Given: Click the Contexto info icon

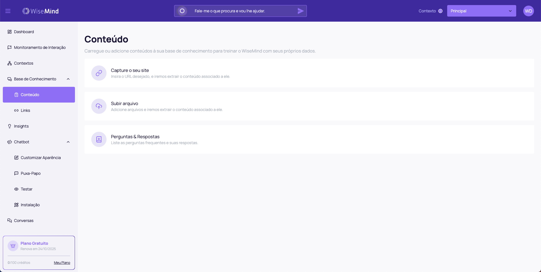Looking at the screenshot, I should 440,11.
